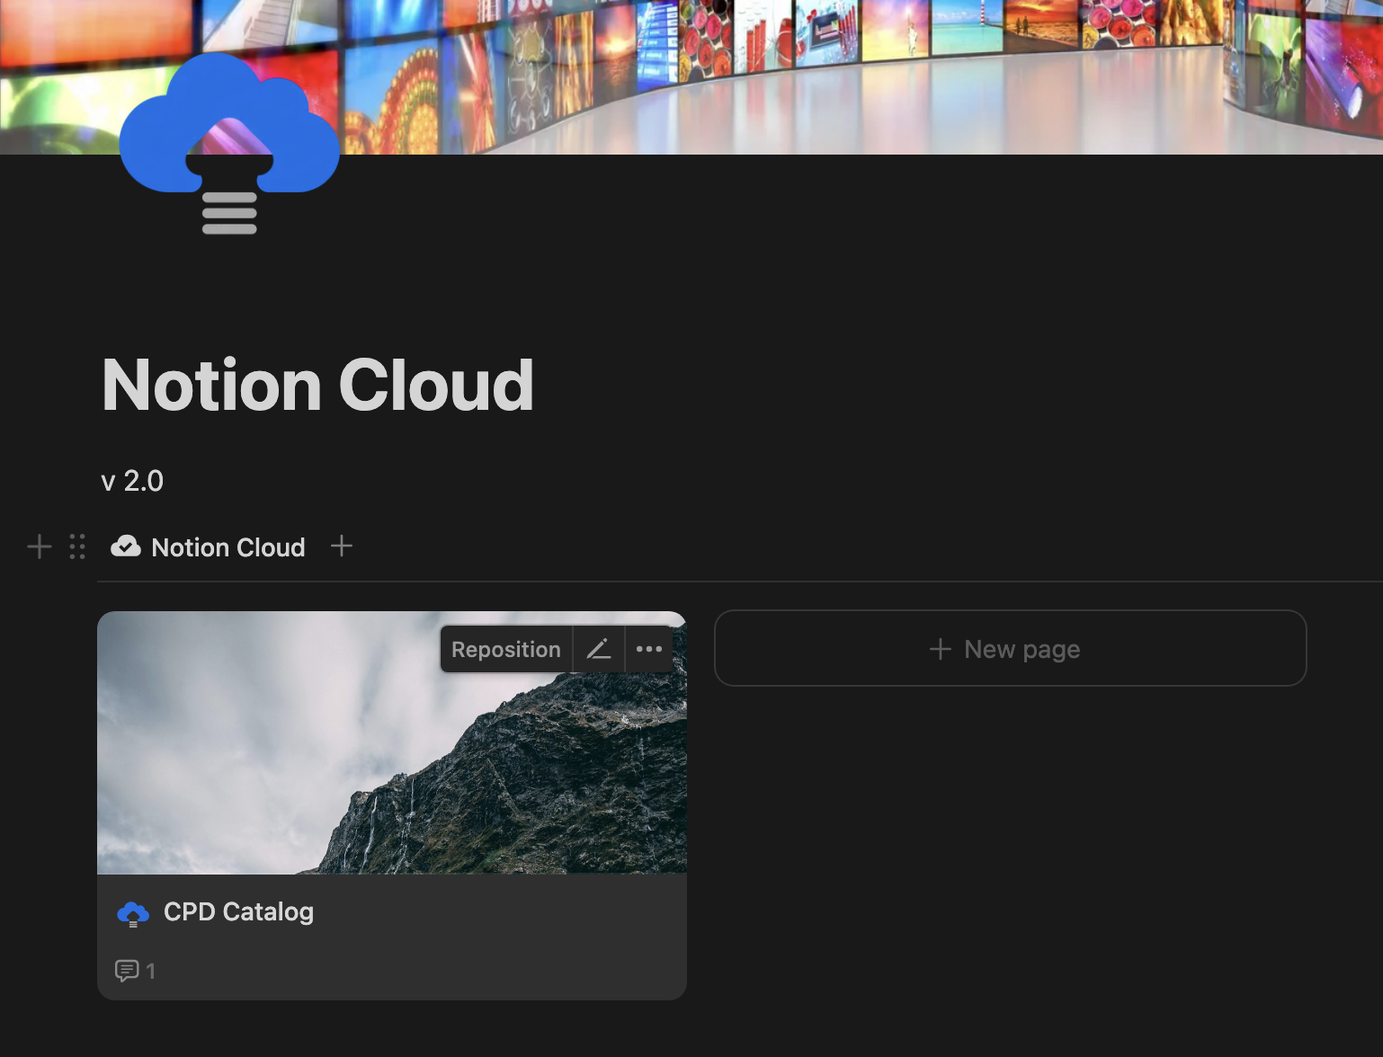Open the six-dot drag handle menu
The width and height of the screenshot is (1383, 1057).
(x=76, y=546)
